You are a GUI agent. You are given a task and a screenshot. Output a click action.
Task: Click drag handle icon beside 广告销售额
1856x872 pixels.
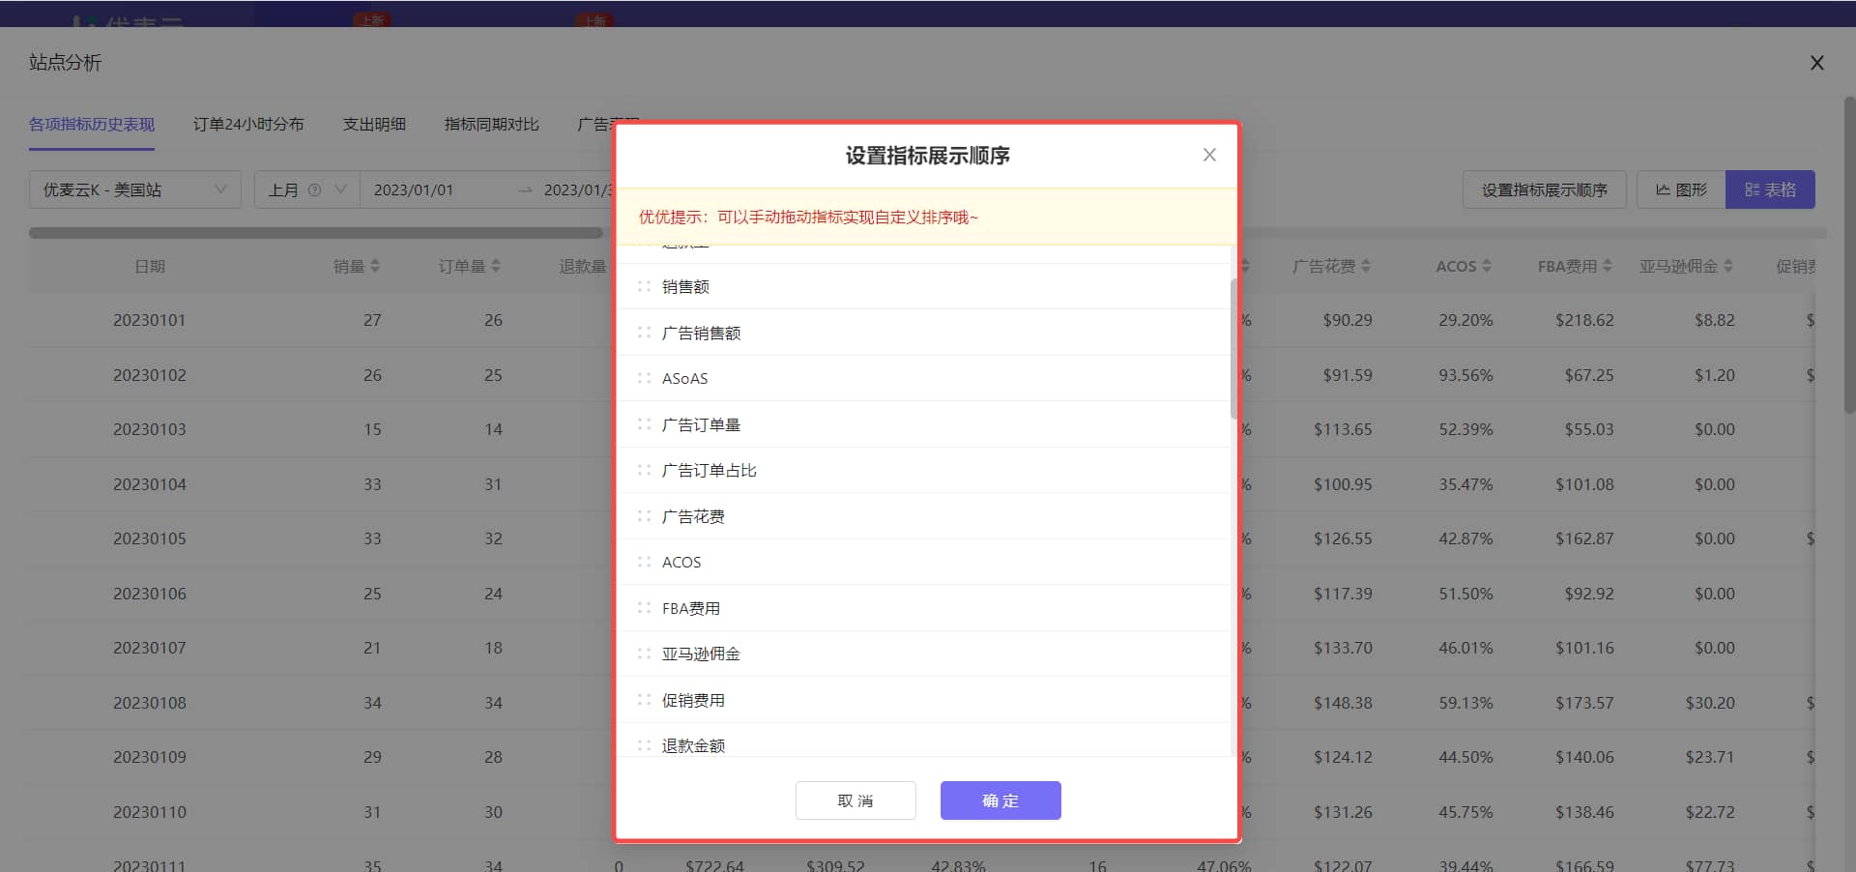click(644, 333)
